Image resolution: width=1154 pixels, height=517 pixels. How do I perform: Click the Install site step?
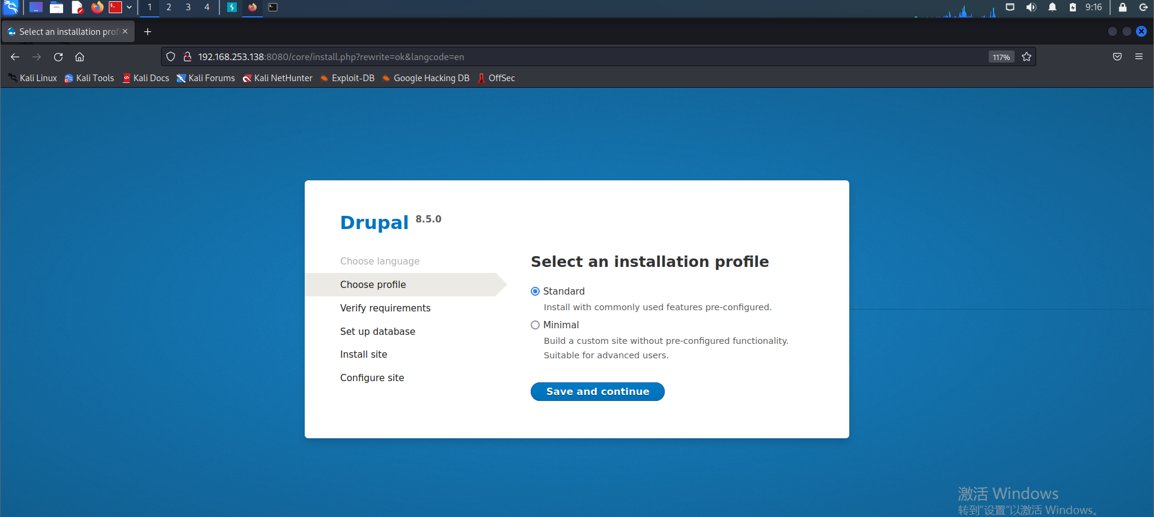point(364,354)
